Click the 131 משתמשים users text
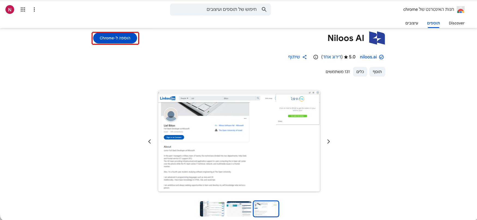Viewport: 477px width, 220px height. coord(338,72)
